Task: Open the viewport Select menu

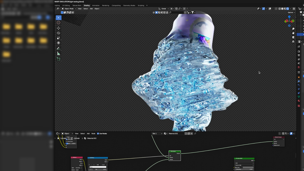Action: (86, 9)
